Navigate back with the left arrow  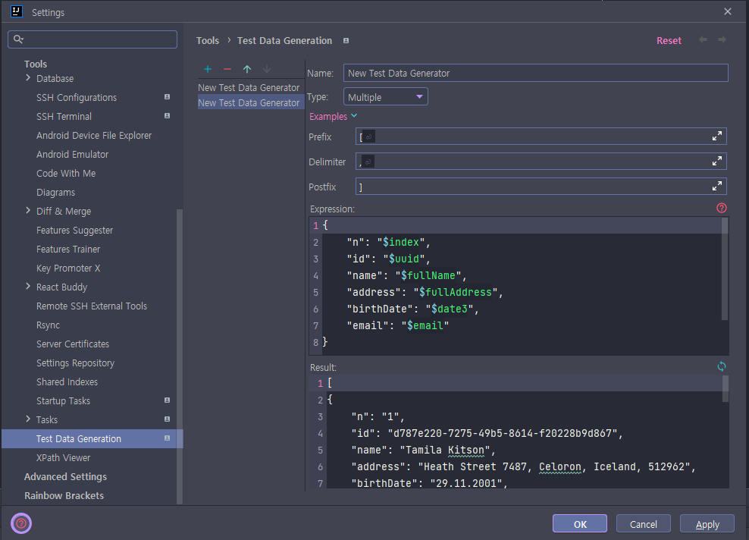tap(703, 39)
